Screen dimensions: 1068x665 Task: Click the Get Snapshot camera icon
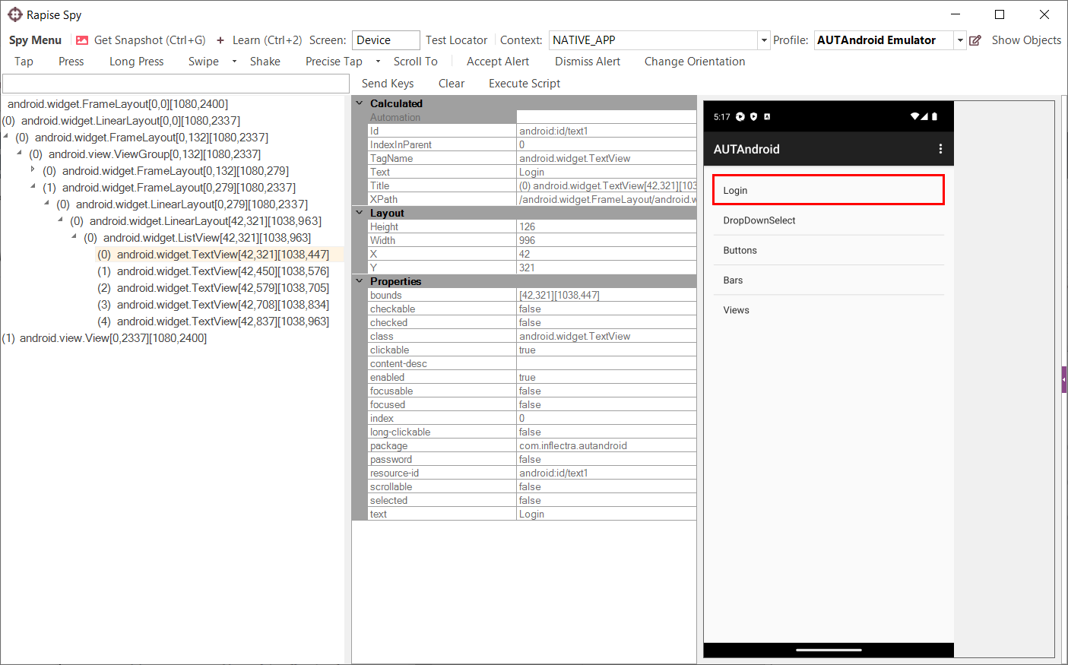click(x=82, y=40)
